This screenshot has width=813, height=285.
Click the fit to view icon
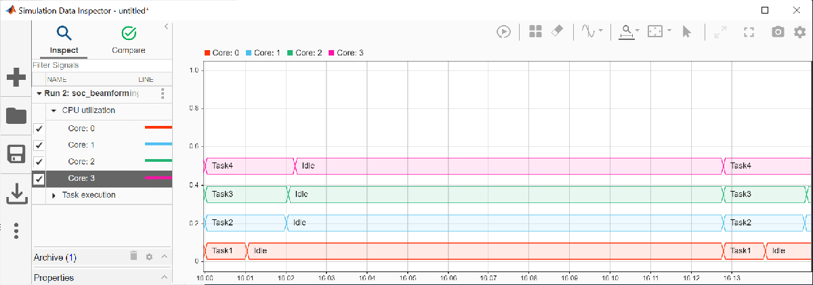748,32
